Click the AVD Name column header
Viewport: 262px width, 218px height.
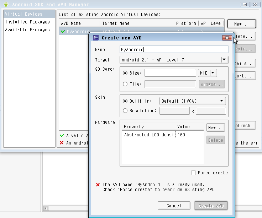pyautogui.click(x=79, y=23)
